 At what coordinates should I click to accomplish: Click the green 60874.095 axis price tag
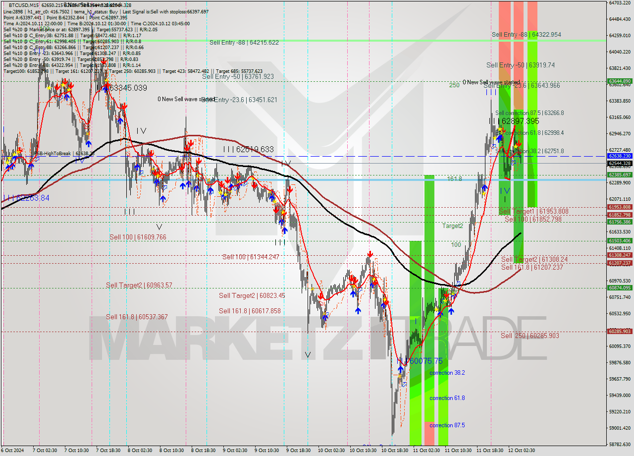(x=620, y=287)
